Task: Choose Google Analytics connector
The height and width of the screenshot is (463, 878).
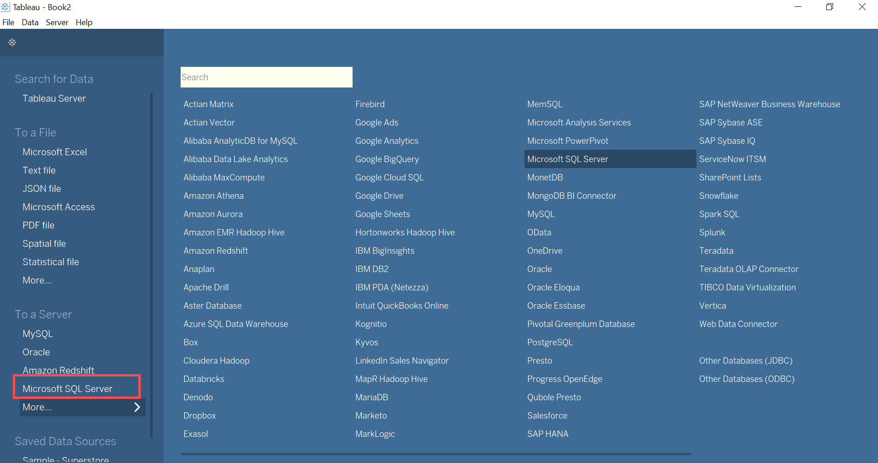Action: pos(387,141)
